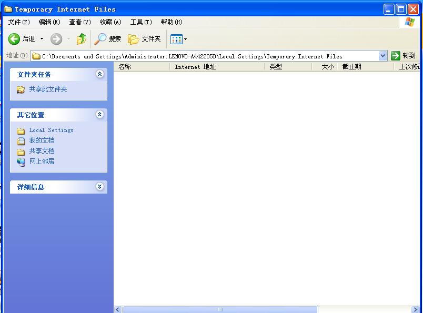Maximize the Temporary Internet Files window
This screenshot has width=423, height=313.
click(401, 9)
